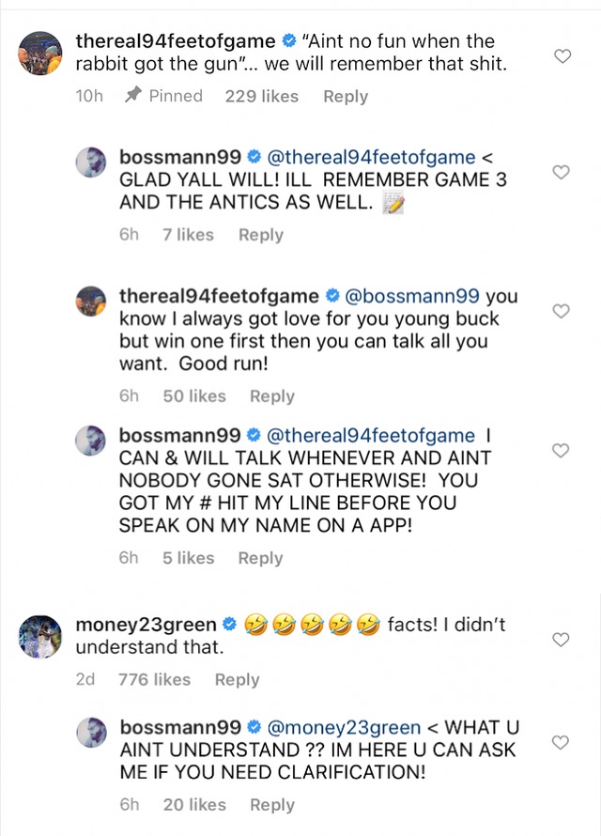Viewport: 601px width, 836px height.
Task: Tap the Pinned pin icon
Action: (132, 96)
